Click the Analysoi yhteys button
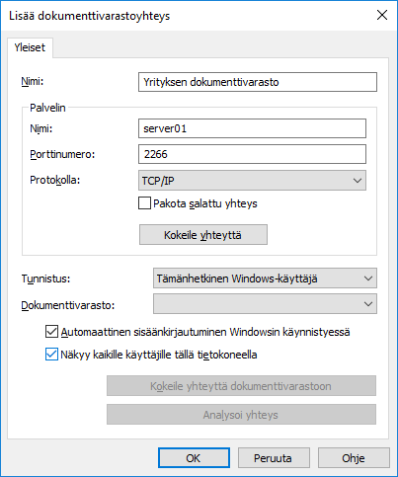This screenshot has width=398, height=477. 241,415
